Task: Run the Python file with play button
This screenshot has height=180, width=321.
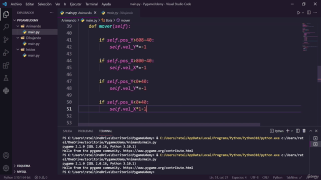Action: point(298,12)
